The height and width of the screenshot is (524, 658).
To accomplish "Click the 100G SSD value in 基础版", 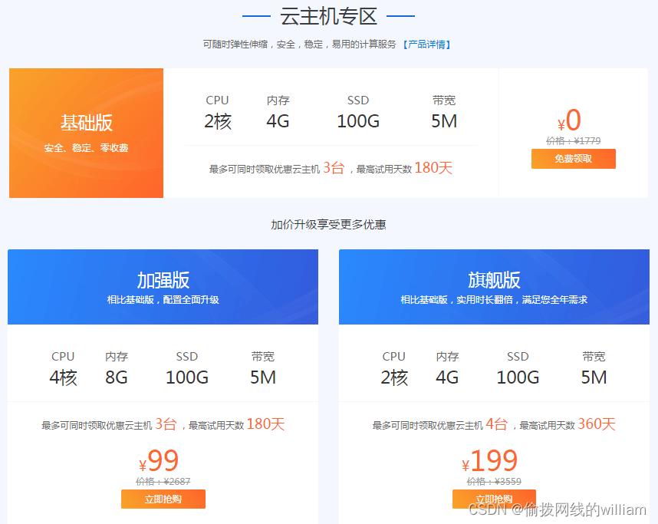I will [358, 121].
